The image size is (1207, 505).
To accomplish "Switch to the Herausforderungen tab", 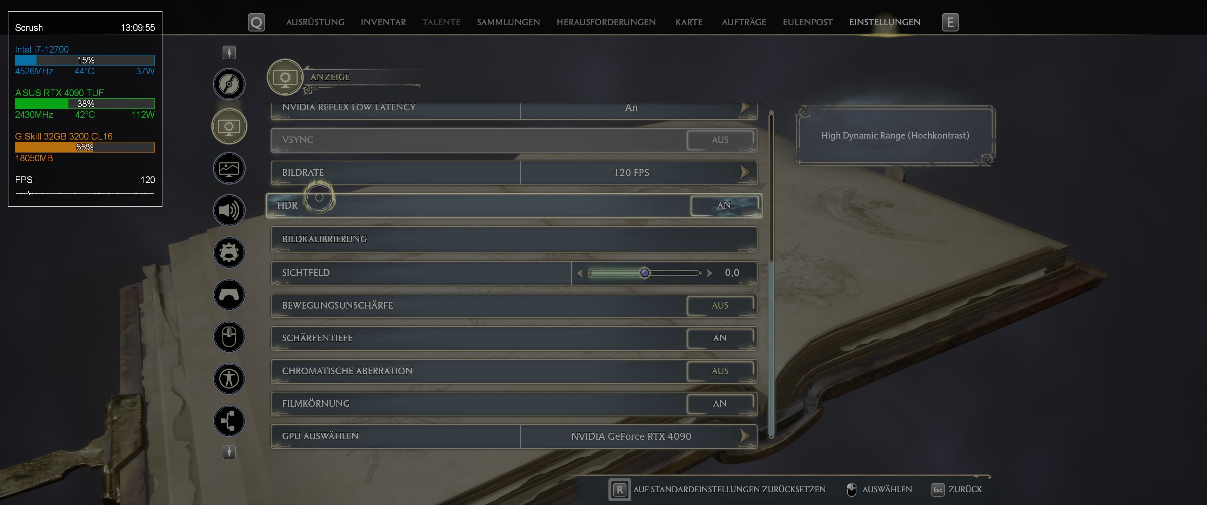I will 606,22.
